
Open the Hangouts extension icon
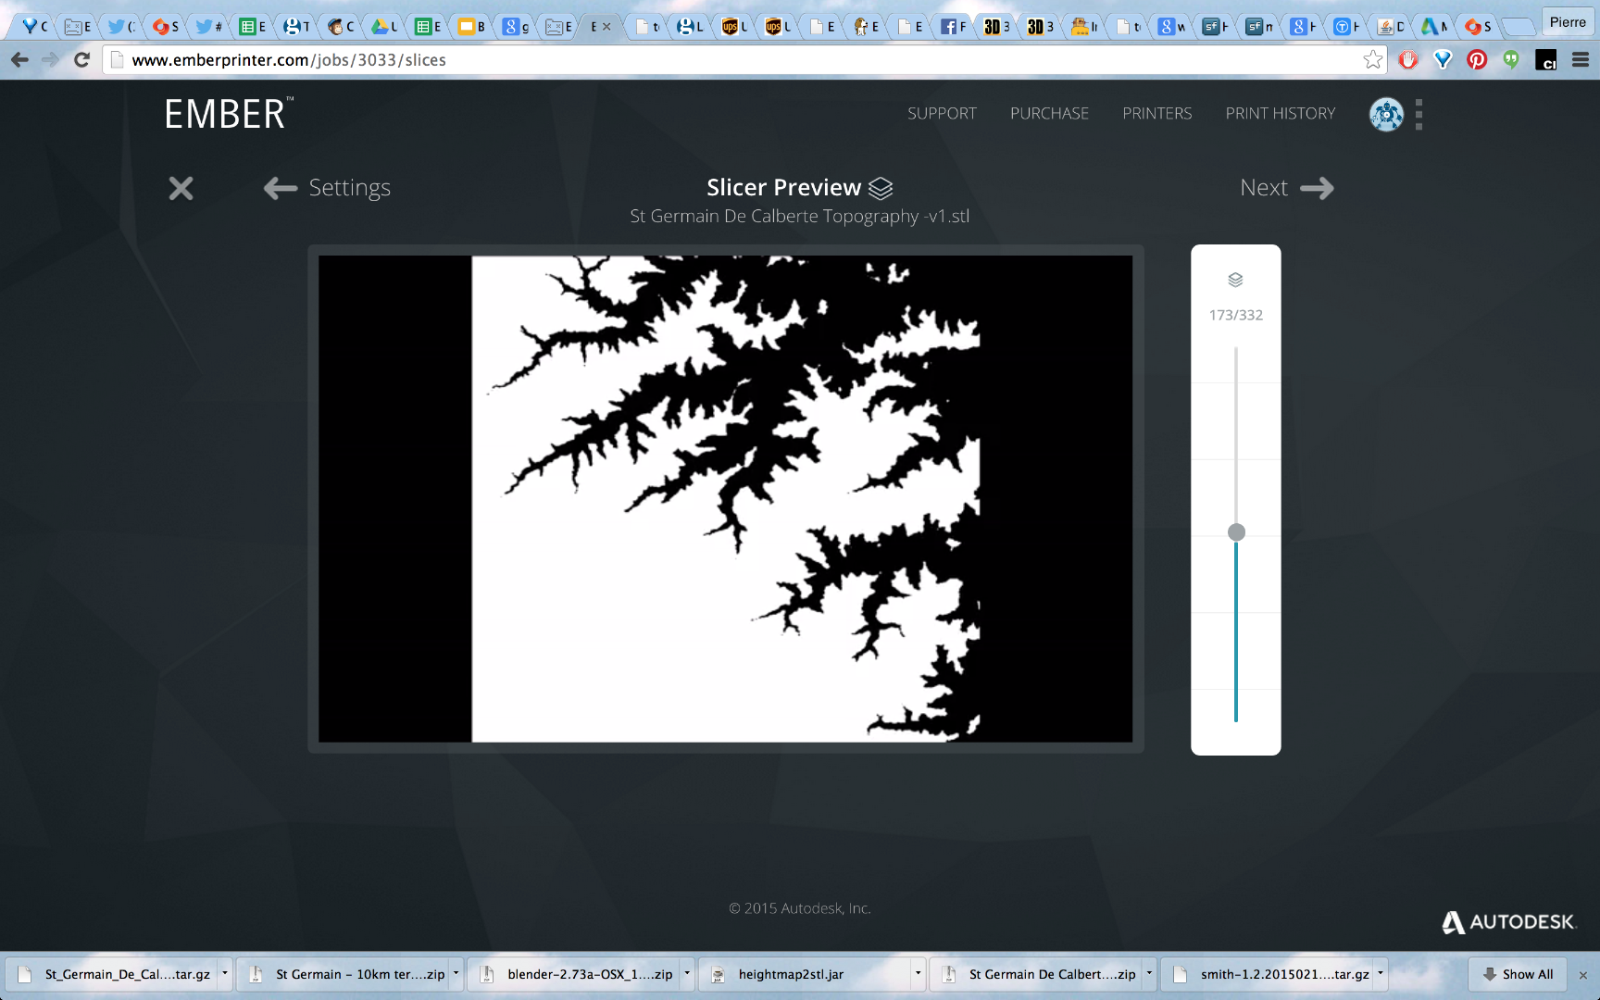coord(1512,59)
